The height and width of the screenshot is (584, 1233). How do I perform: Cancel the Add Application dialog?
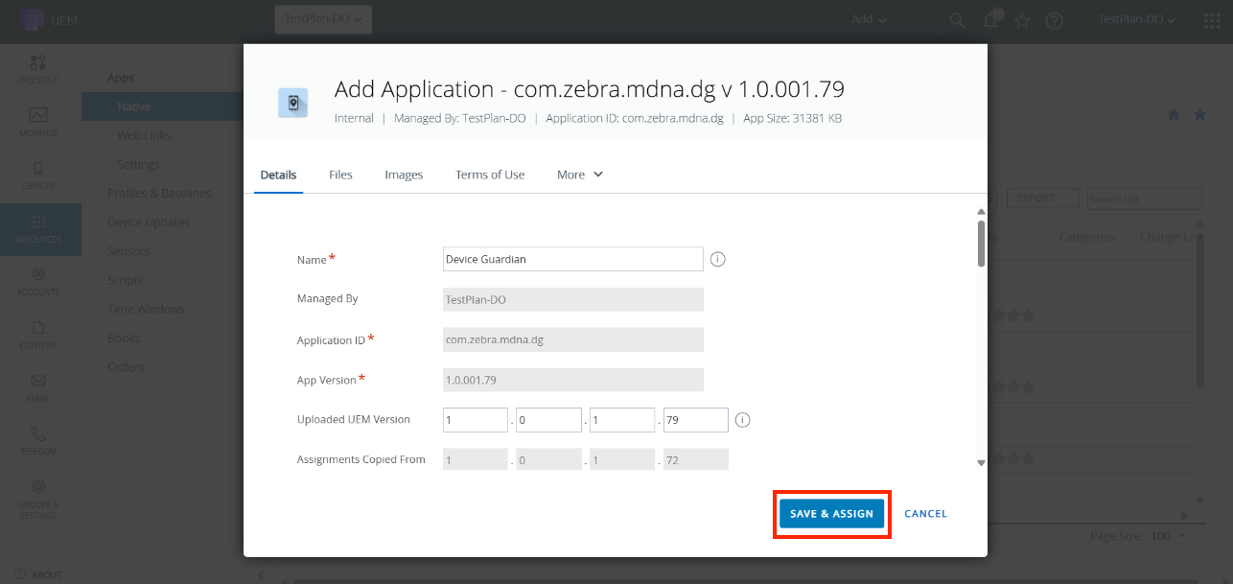pyautogui.click(x=925, y=514)
